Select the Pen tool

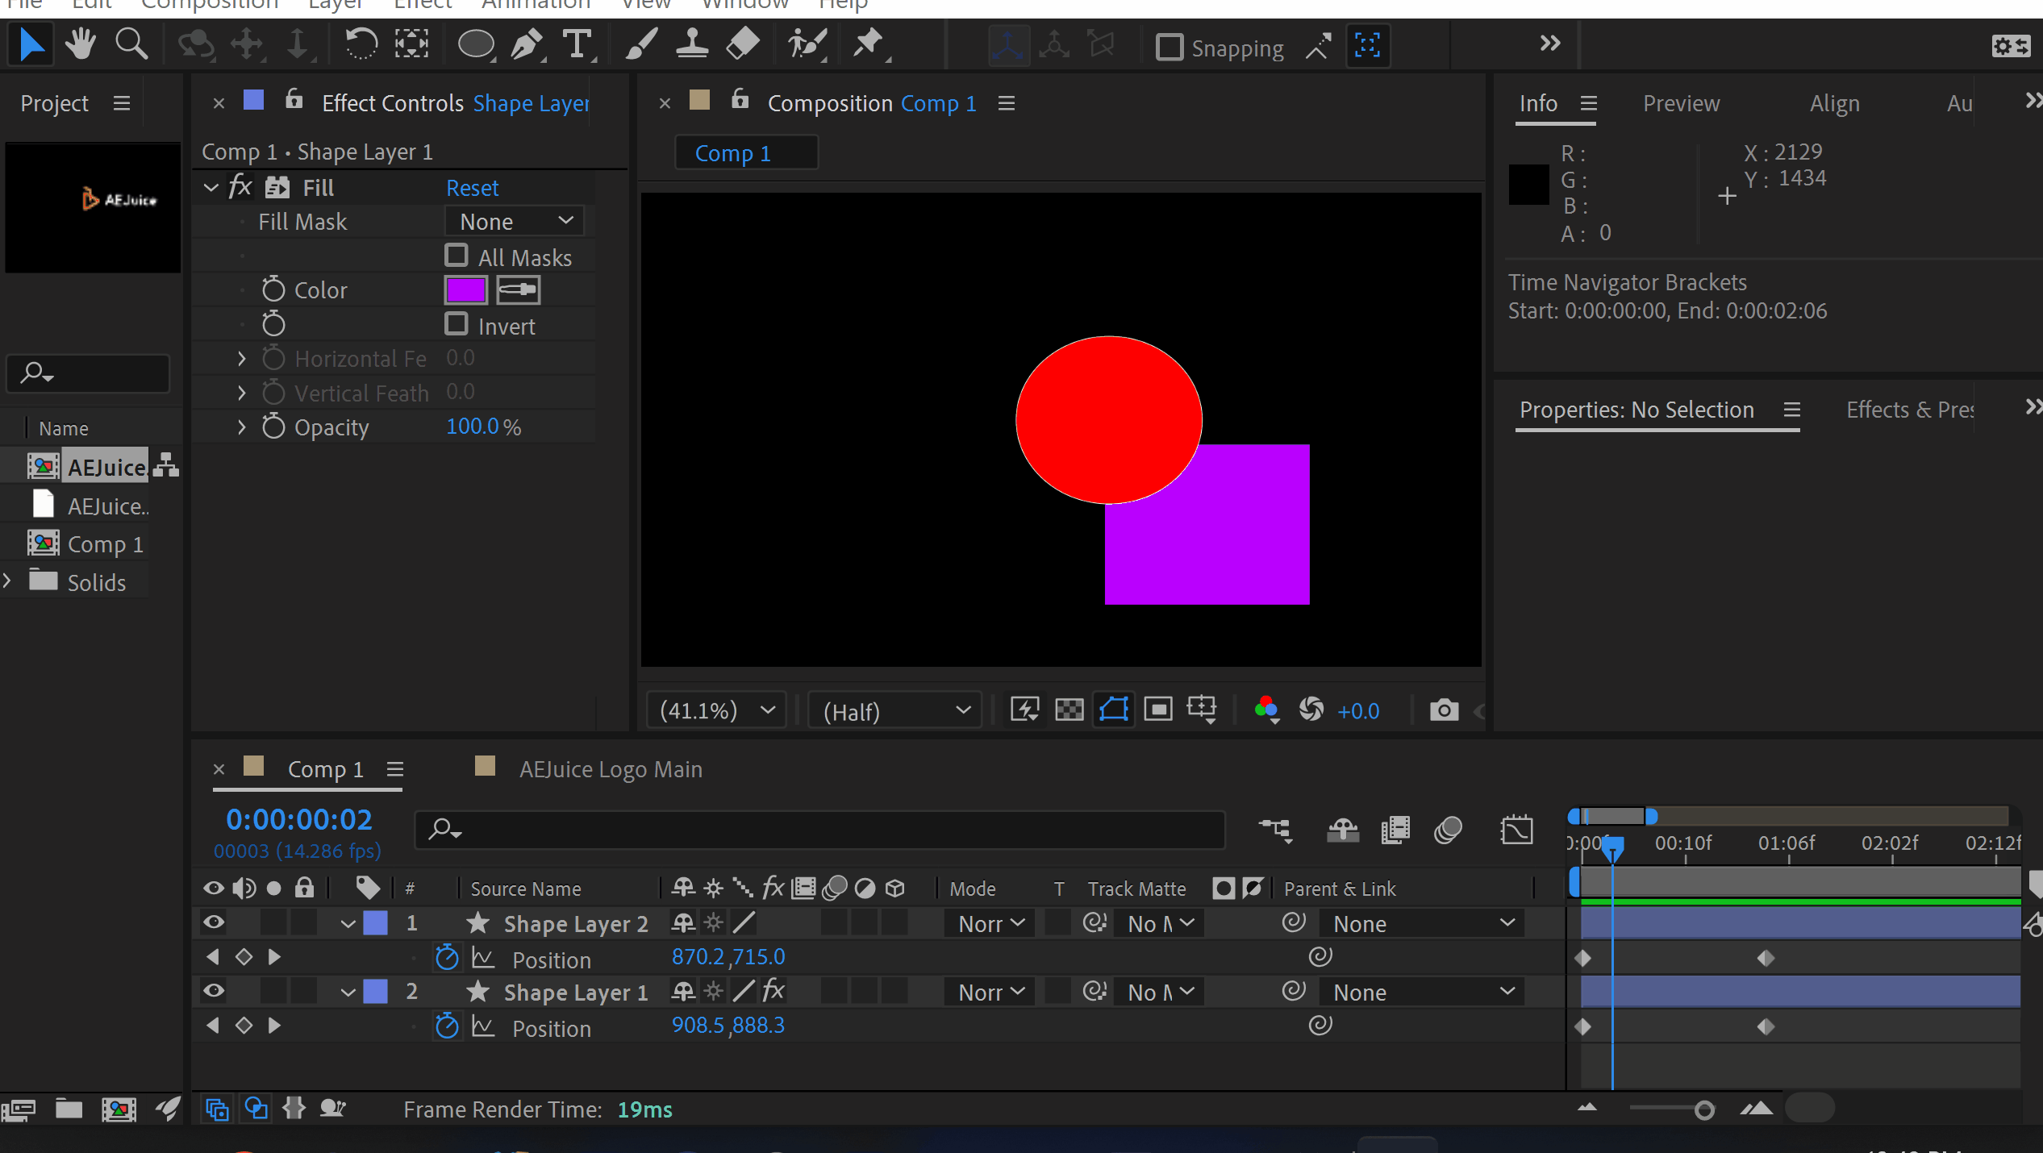click(x=527, y=44)
